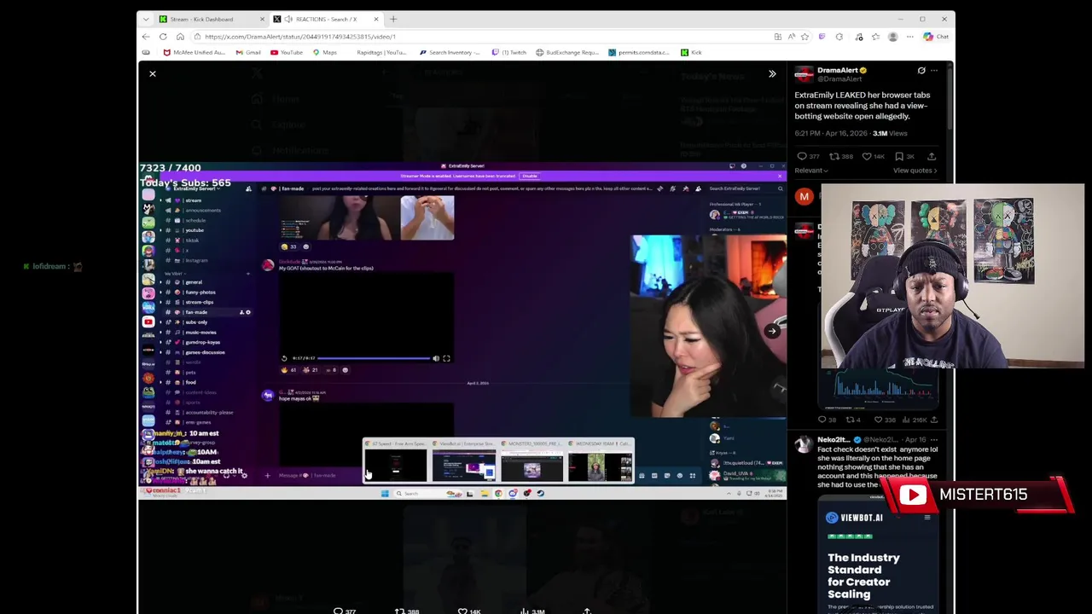Open Gmail bookmark
This screenshot has height=614, width=1092.
coord(248,53)
